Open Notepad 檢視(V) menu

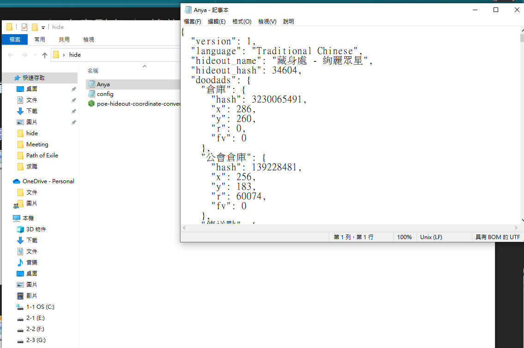(x=267, y=21)
